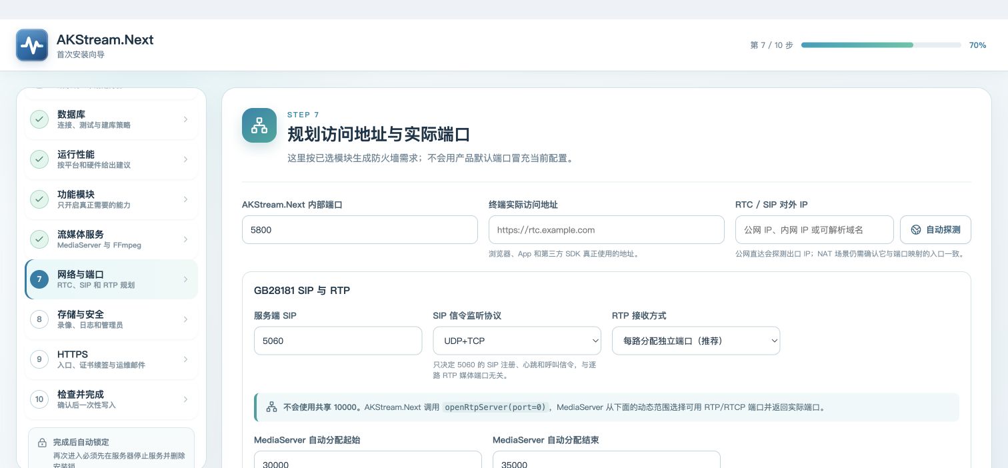Click the step 8 number badge

coord(39,319)
